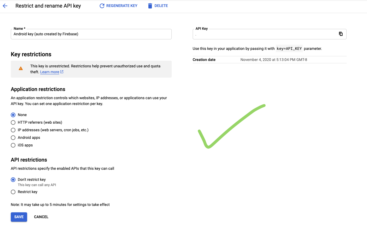This screenshot has height=231, width=367.
Task: Select None application restriction
Action: (13, 115)
